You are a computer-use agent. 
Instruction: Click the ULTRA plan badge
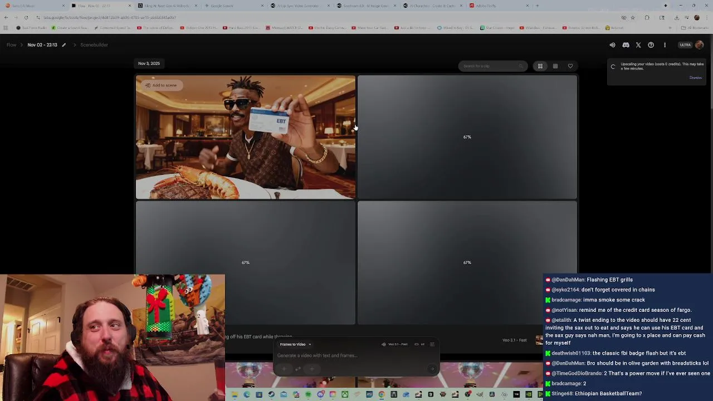pos(685,45)
